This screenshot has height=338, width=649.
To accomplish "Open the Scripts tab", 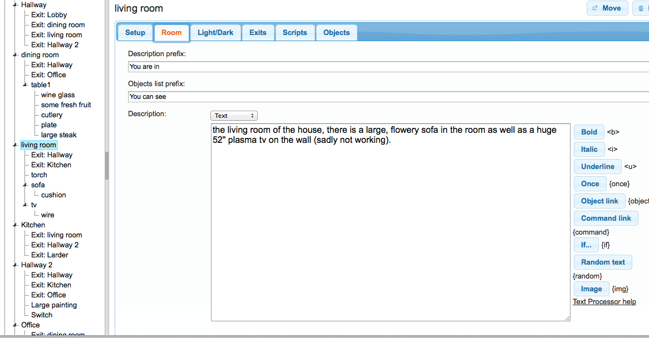I will pyautogui.click(x=294, y=33).
